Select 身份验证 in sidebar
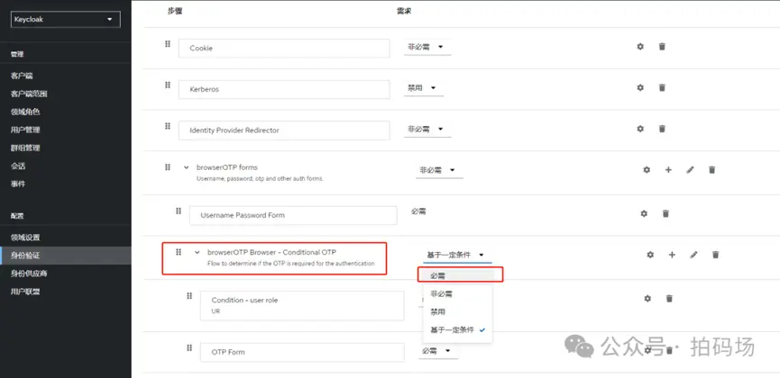780x378 pixels. (66, 256)
